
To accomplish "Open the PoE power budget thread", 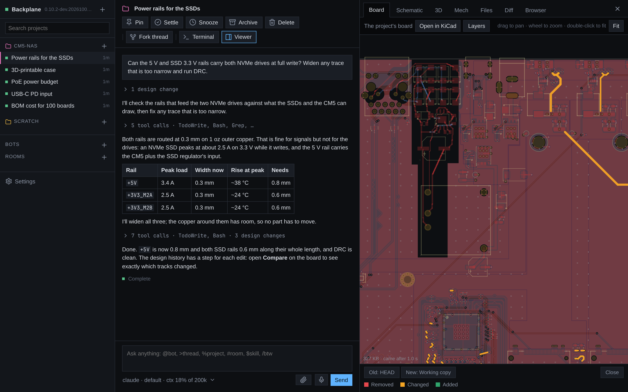I will click(57, 82).
